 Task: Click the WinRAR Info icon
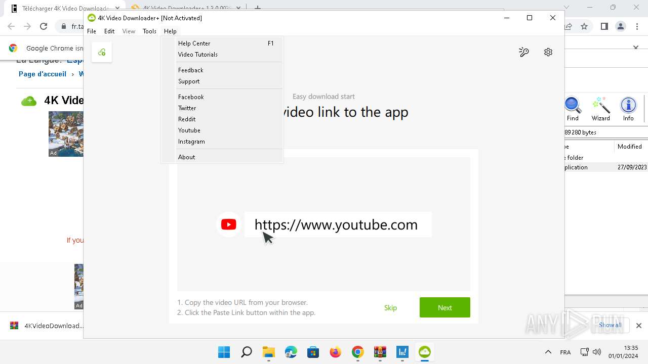[628, 109]
